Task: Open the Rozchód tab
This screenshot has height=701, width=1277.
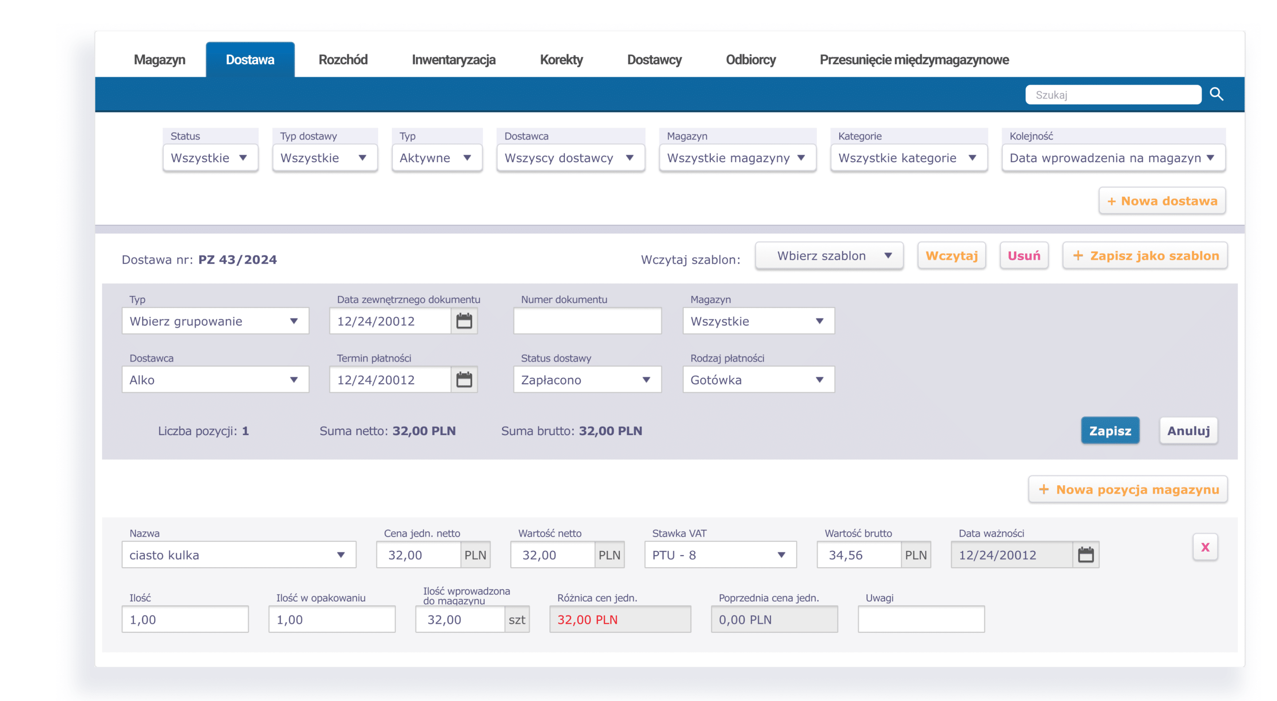Action: point(343,60)
